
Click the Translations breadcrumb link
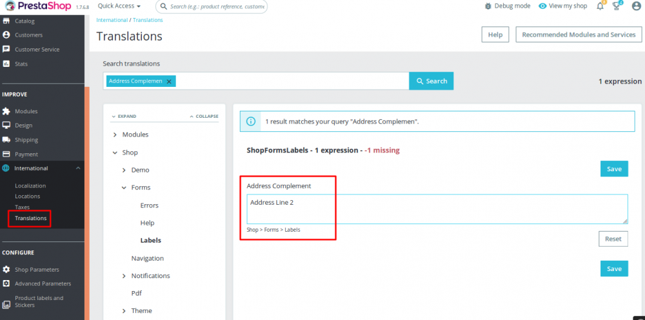(x=148, y=20)
